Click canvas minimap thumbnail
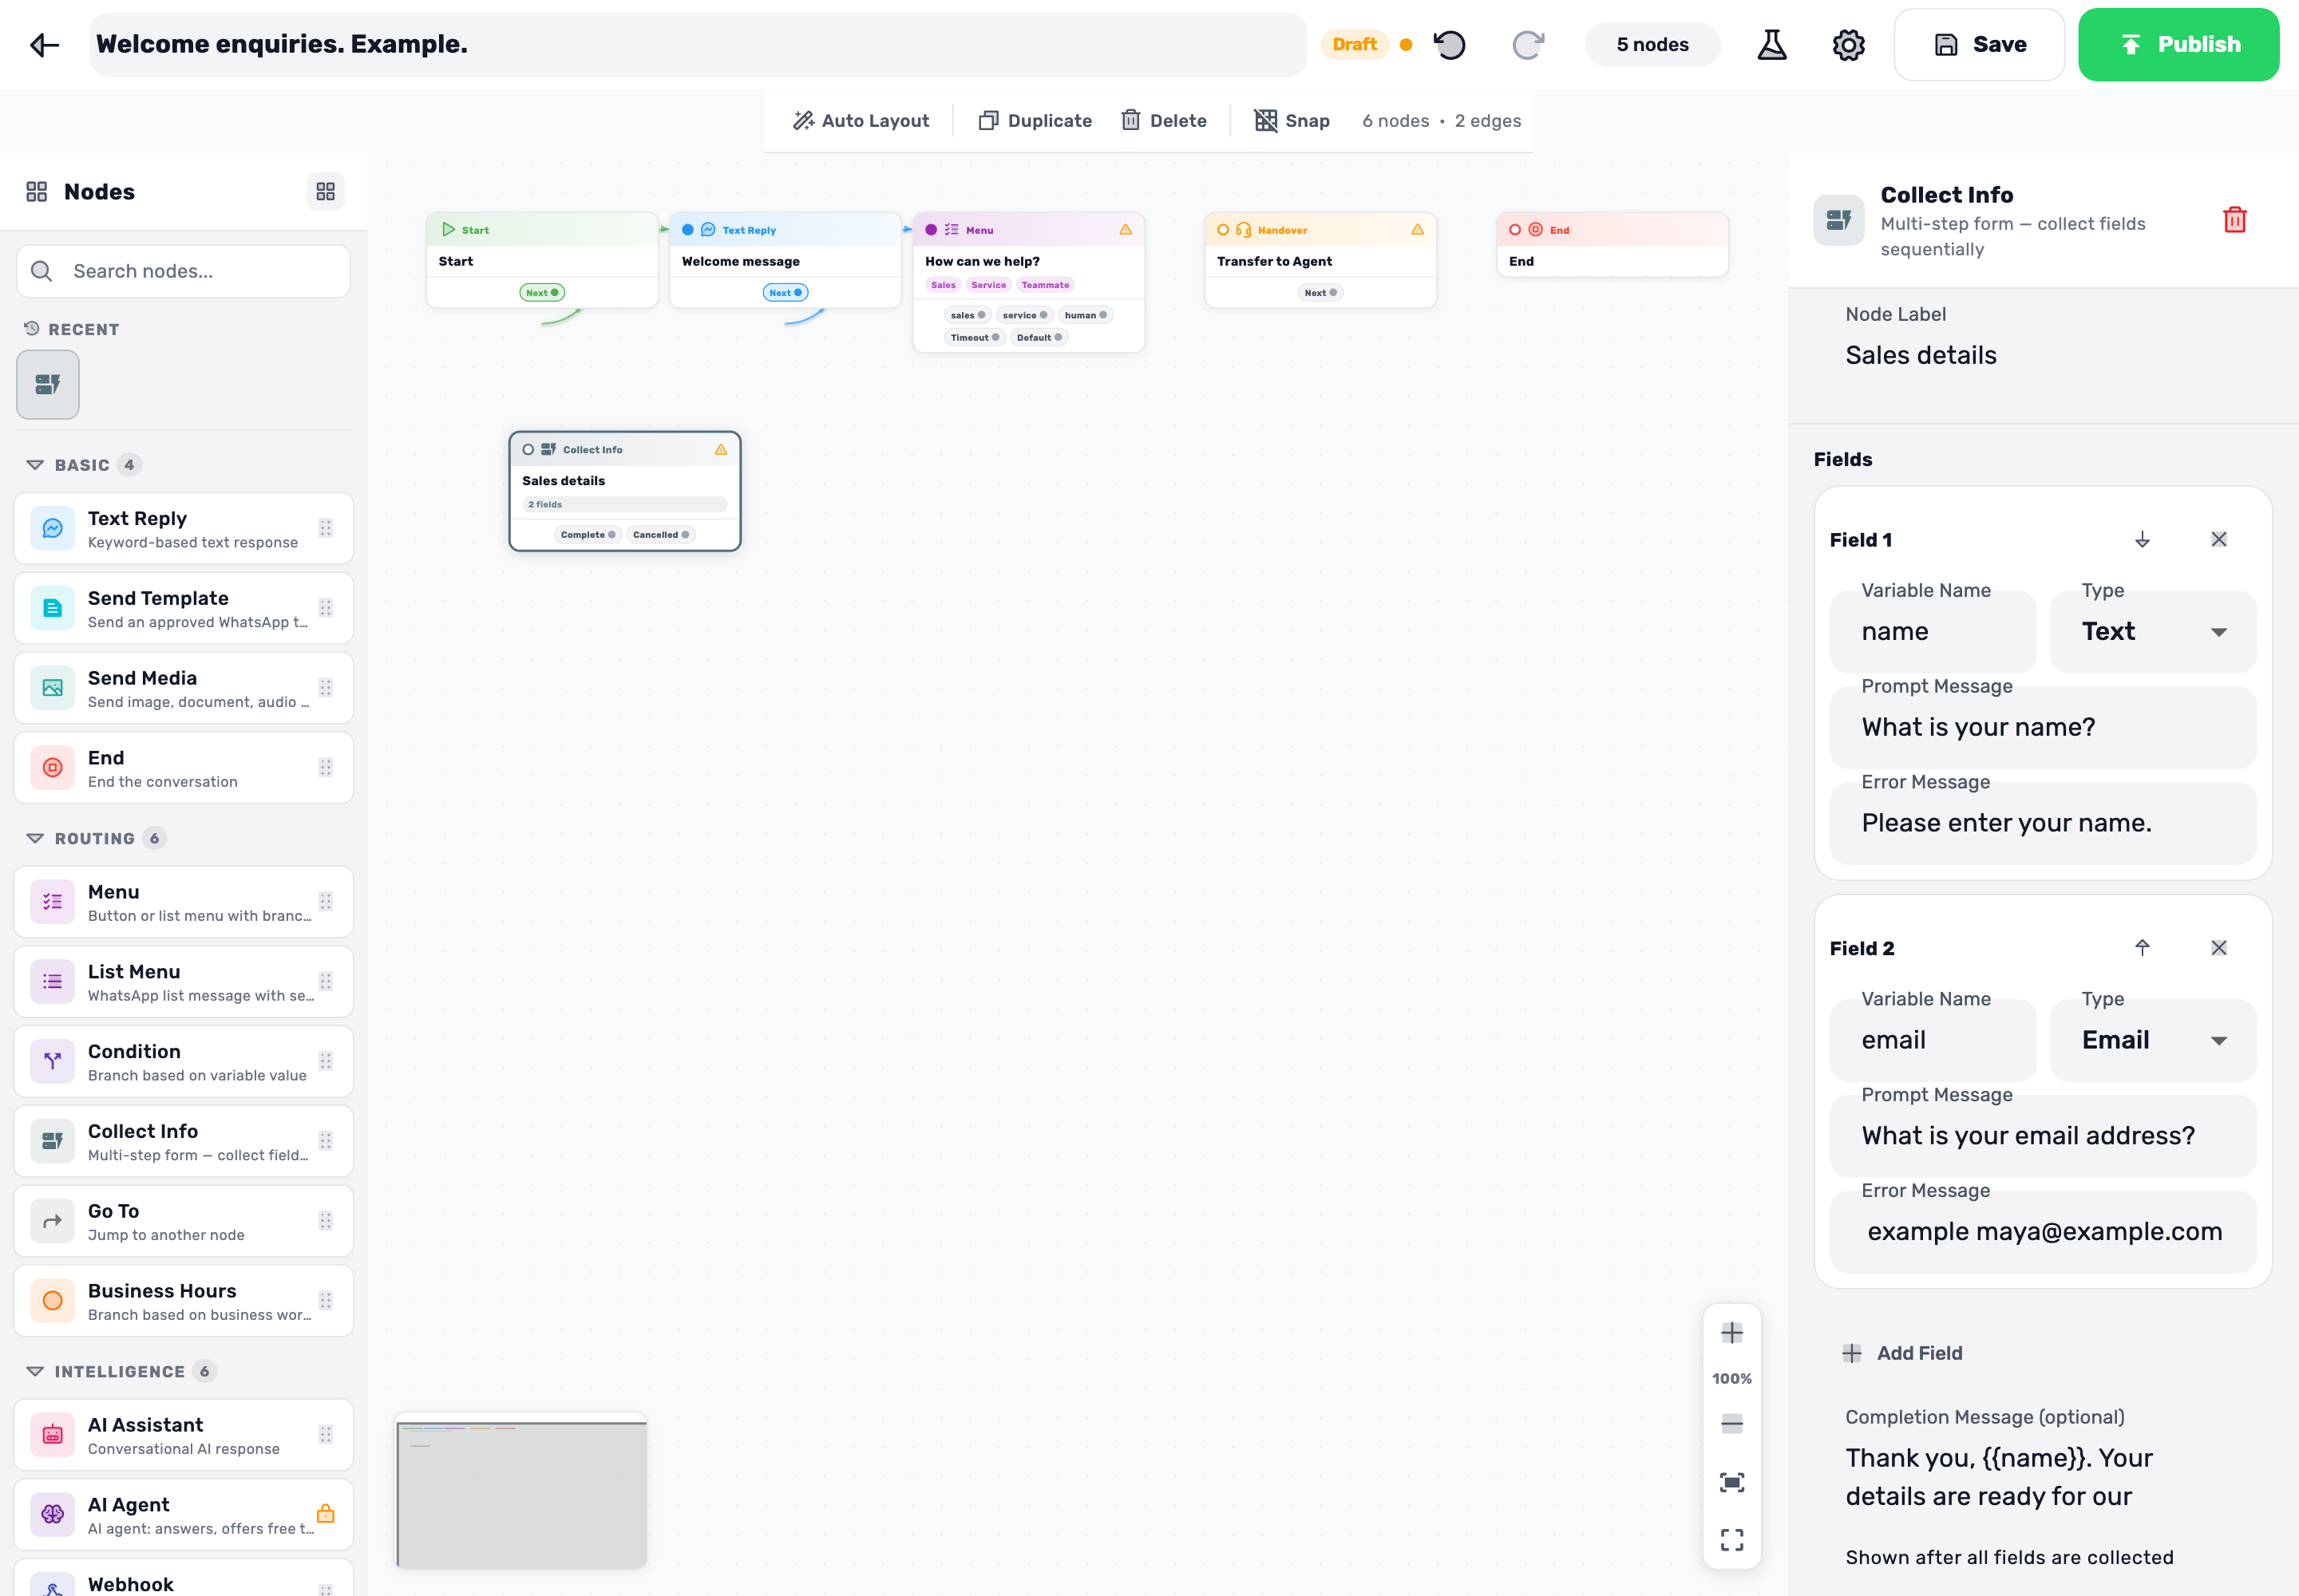This screenshot has width=2299, height=1596. [x=521, y=1491]
